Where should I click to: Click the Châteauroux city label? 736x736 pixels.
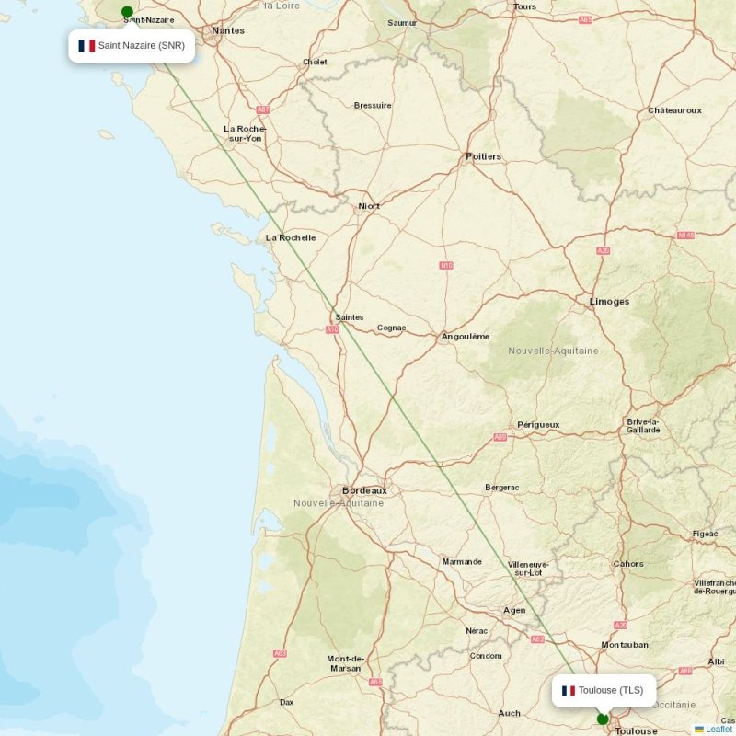click(674, 110)
